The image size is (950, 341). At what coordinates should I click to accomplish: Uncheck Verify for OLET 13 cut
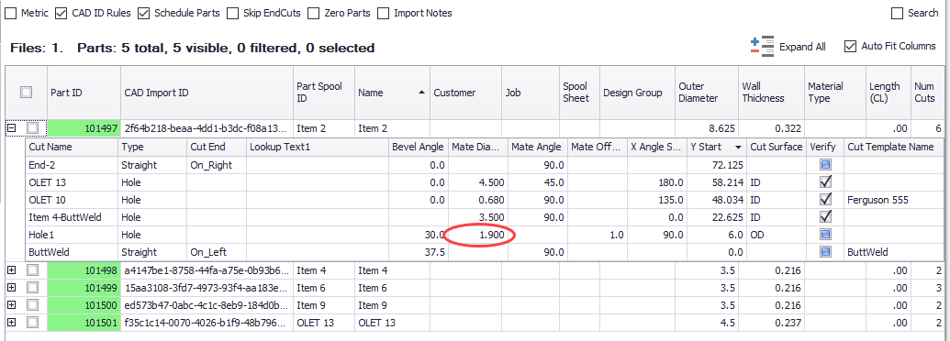pos(825,182)
